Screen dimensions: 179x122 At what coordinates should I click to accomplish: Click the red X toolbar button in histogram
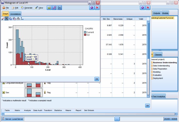click(x=97, y=8)
